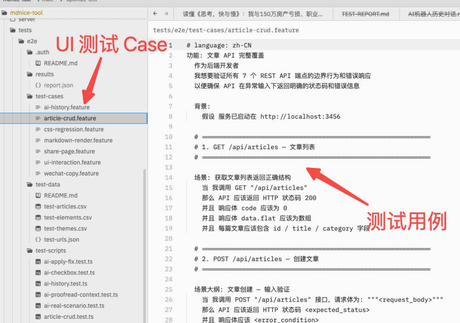Image resolution: width=460 pixels, height=323 pixels.
Task: Collapse the mdnice-tool project root
Action: tap(26, 13)
